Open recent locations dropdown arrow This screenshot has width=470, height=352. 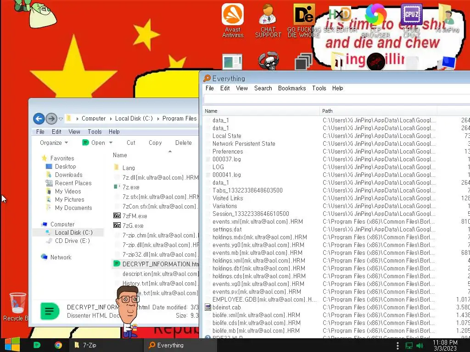(x=61, y=119)
